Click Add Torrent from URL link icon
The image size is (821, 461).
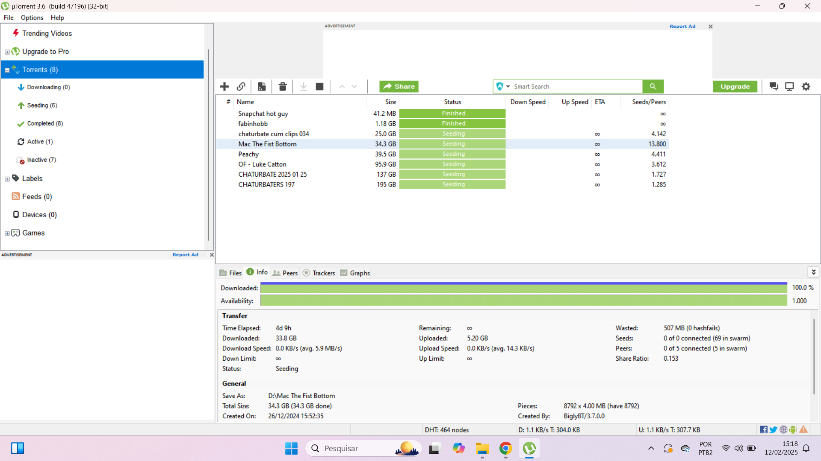pos(241,87)
